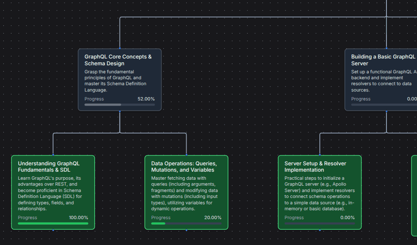This screenshot has height=245, width=417.
Task: Click the blue connector dot above Building a Basic GraphQL Server
Action: (x=386, y=48)
